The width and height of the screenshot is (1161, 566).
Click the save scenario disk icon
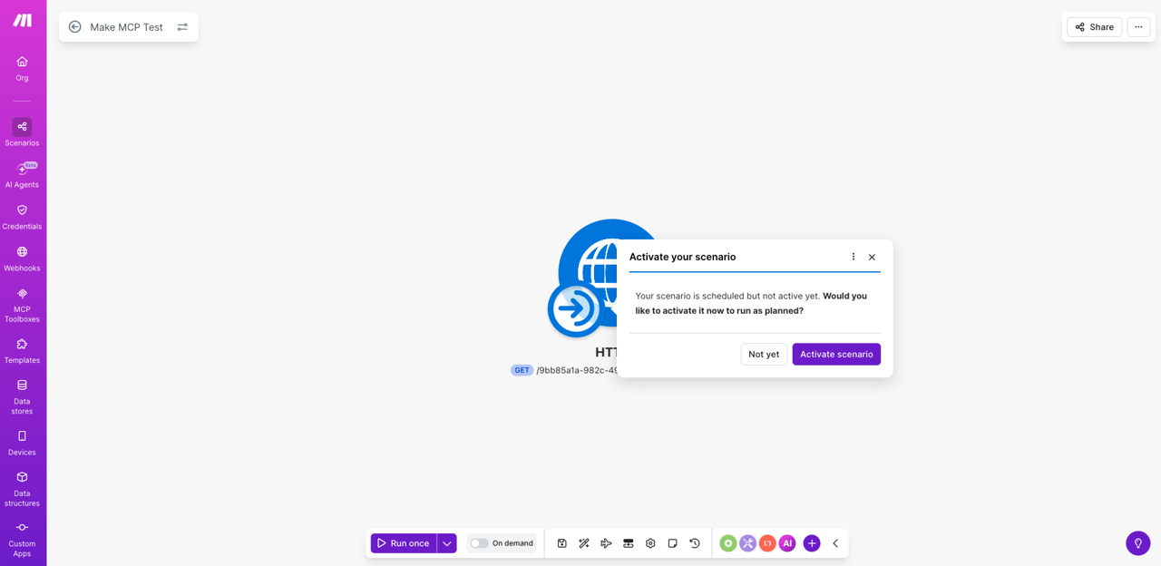(561, 543)
